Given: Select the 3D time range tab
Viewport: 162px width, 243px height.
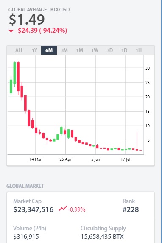Looking at the screenshot, I should coord(109,50).
